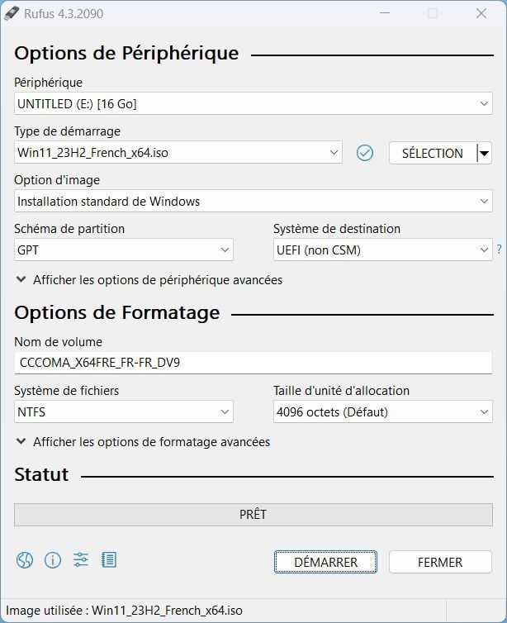507x623 pixels.
Task: Click the Nom de volume text field
Action: coord(253,363)
